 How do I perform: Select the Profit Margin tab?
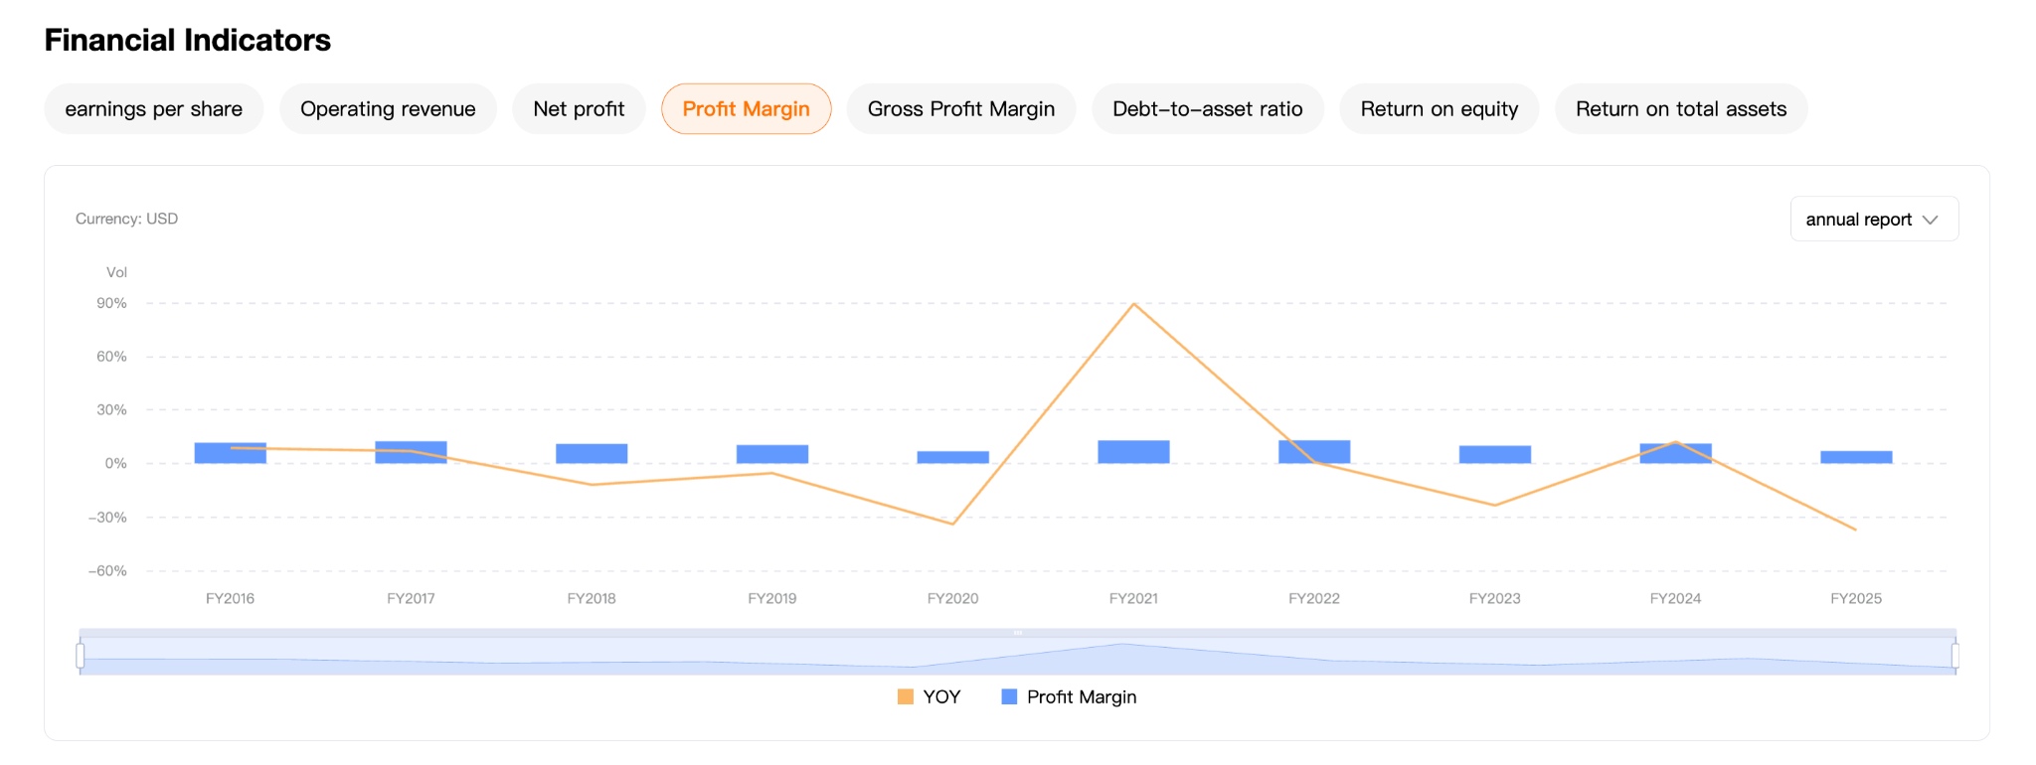(x=746, y=109)
